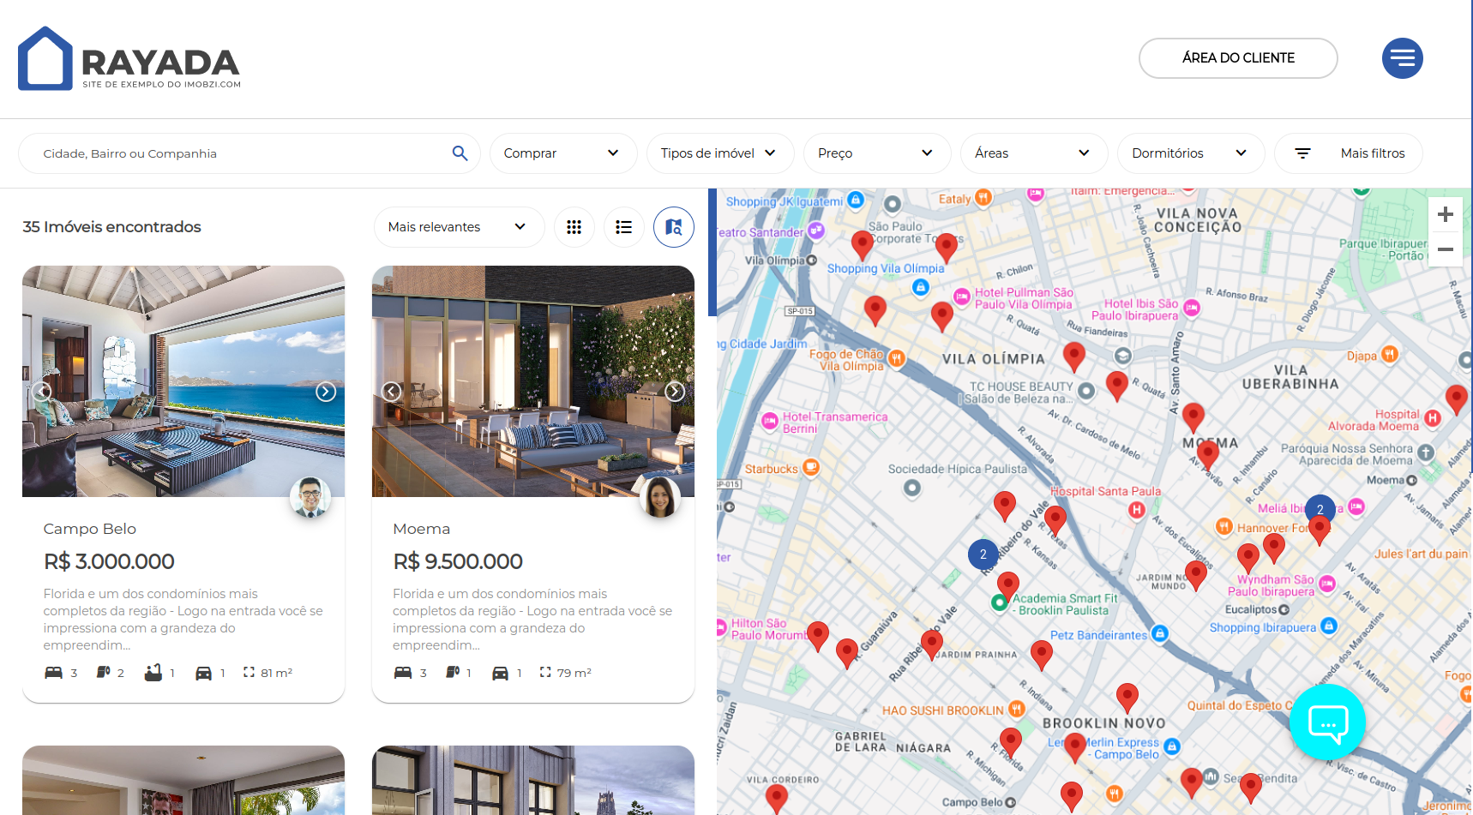Click the Starbucks map marker
This screenshot has height=815, width=1473.
(x=810, y=467)
